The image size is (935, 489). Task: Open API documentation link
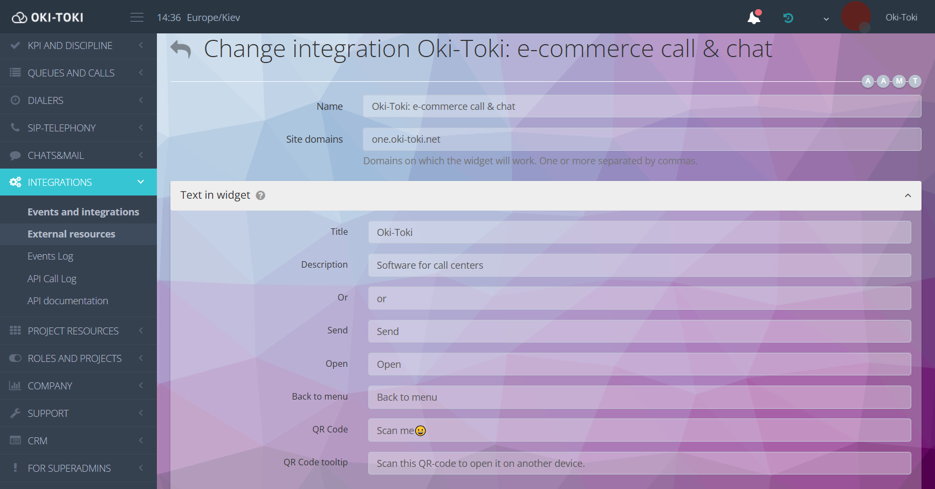pyautogui.click(x=67, y=301)
